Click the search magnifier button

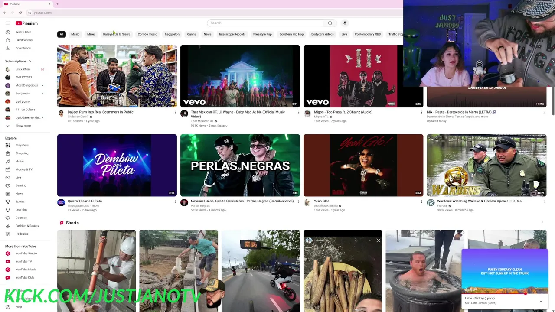(330, 23)
